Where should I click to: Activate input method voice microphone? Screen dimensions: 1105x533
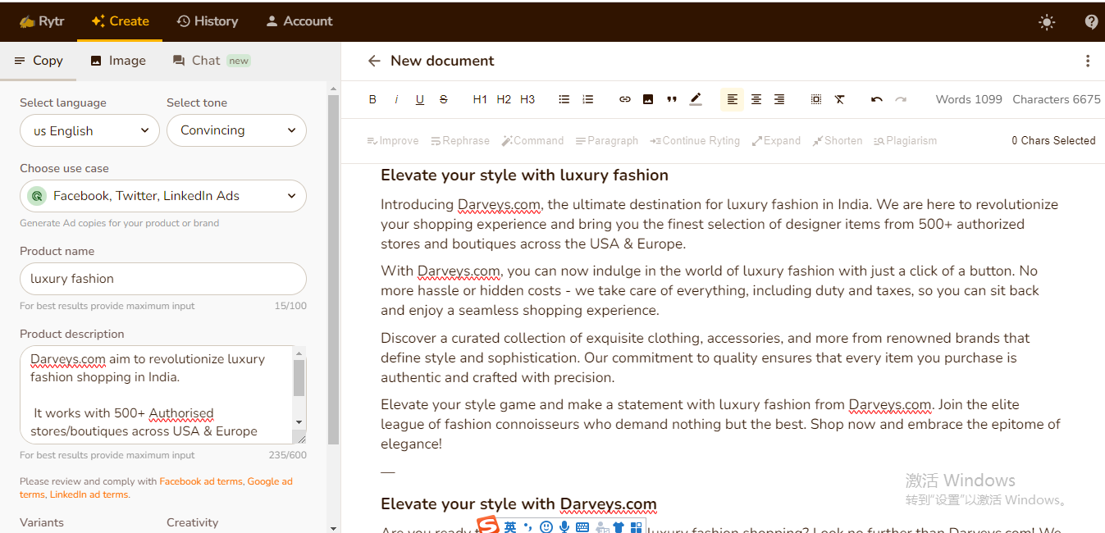564,526
